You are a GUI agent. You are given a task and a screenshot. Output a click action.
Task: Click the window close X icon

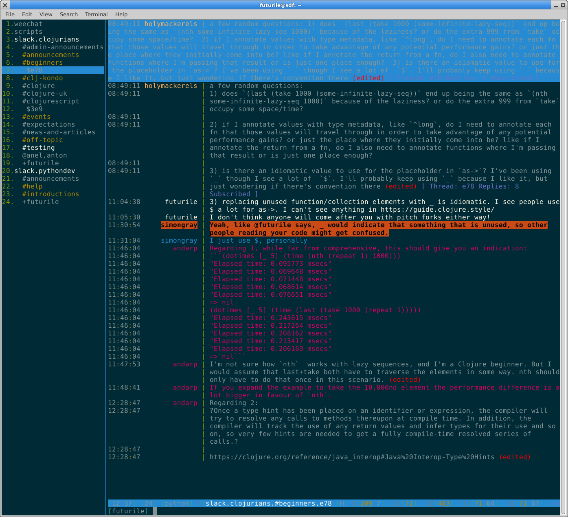coord(5,5)
